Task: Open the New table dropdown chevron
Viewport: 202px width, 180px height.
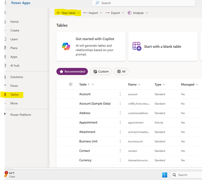Action: 79,13
